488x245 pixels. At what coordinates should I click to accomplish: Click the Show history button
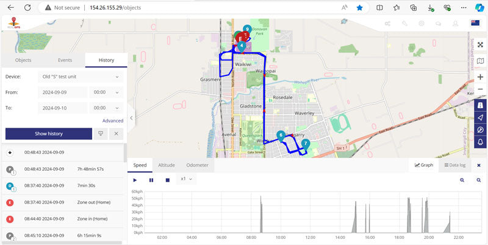point(48,133)
